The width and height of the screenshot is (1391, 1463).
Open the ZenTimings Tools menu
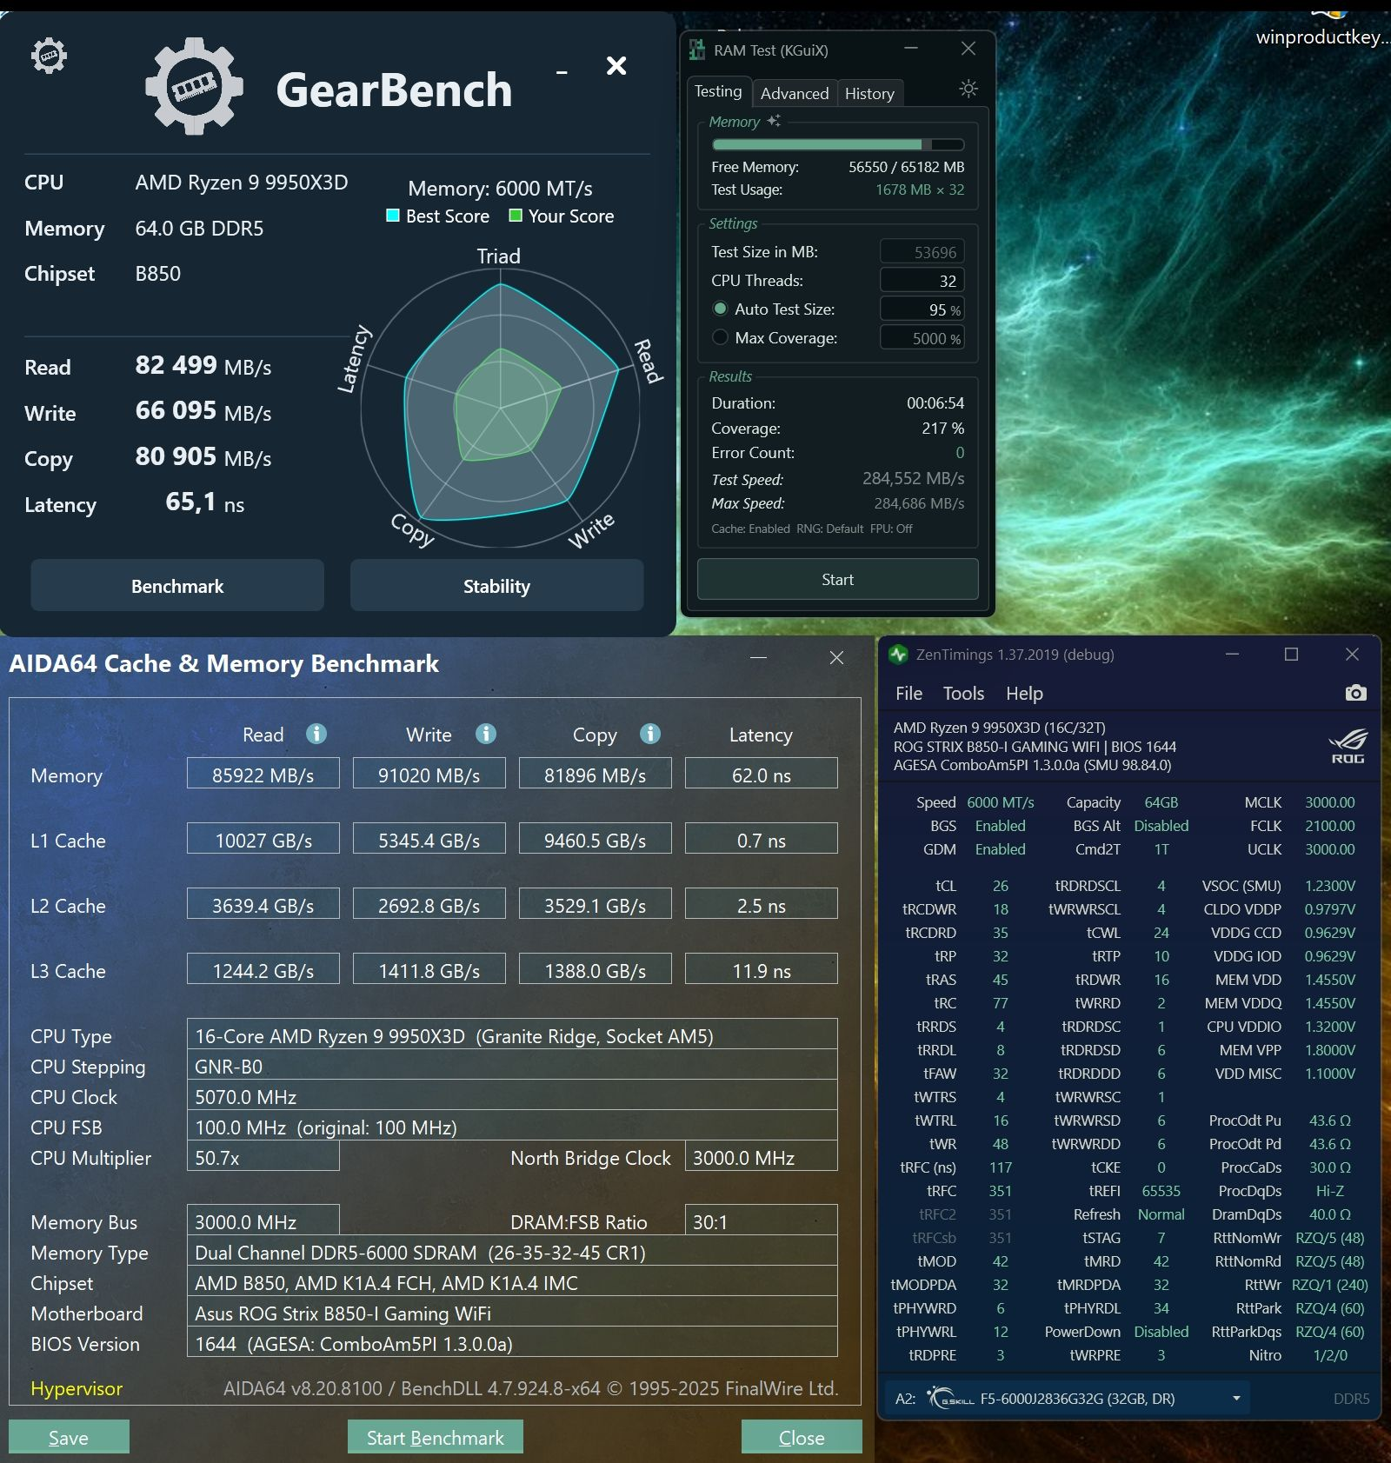click(963, 693)
